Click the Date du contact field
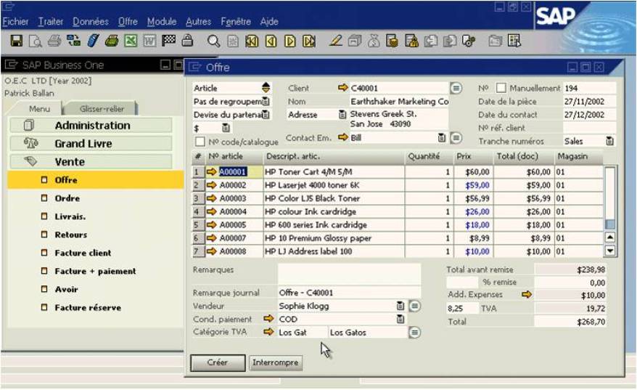 (x=589, y=115)
